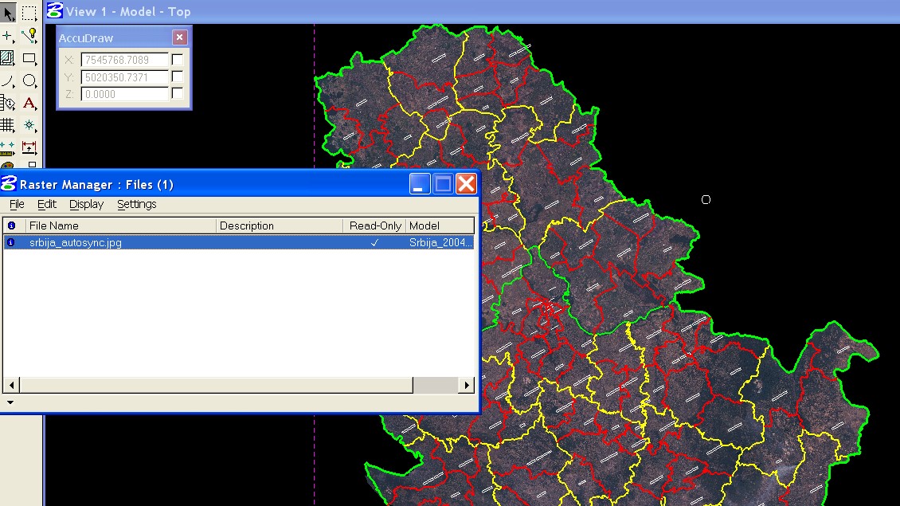Screen dimensions: 900x506
Task: Click the srbija_autosync.jpg row info icon
Action: 11,242
